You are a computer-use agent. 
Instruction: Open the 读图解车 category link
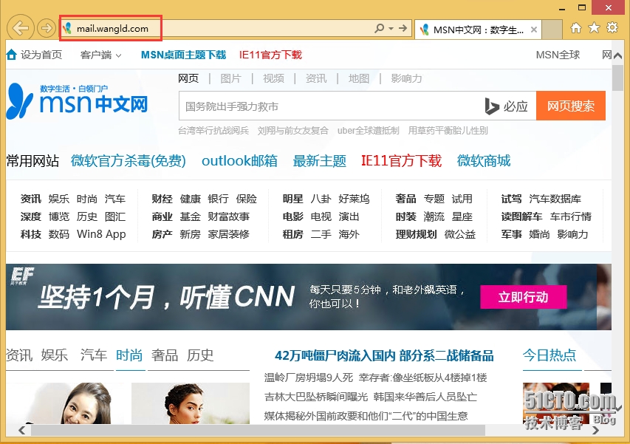(x=521, y=216)
